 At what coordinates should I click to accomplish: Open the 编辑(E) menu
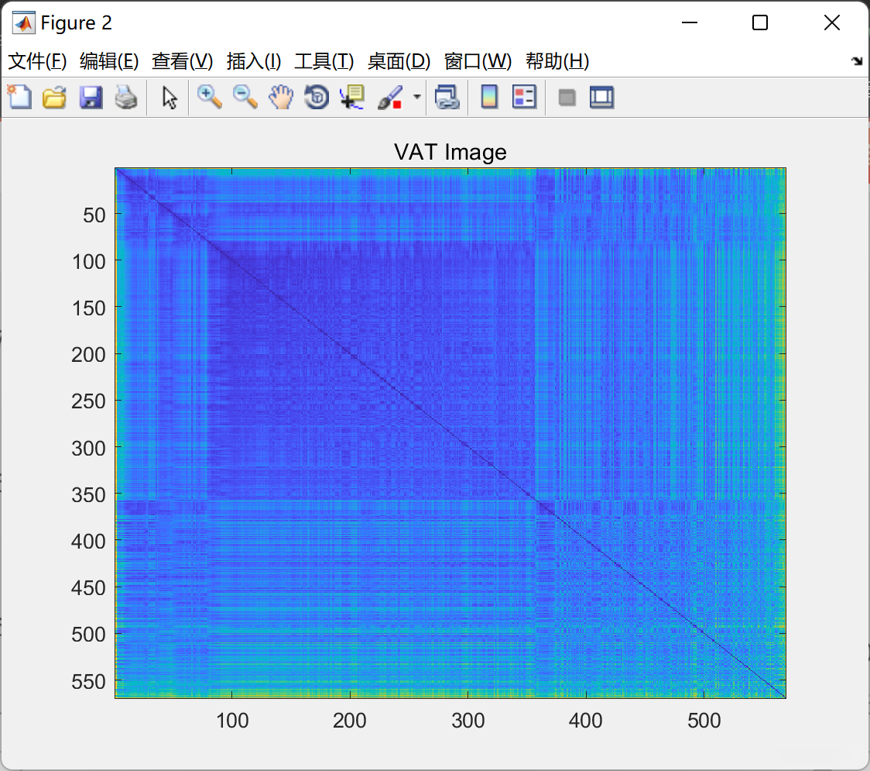pos(108,61)
